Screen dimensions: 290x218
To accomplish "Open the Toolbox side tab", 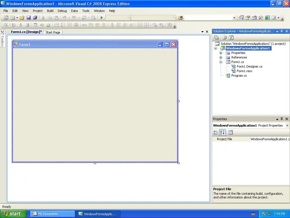I will (x=3, y=39).
